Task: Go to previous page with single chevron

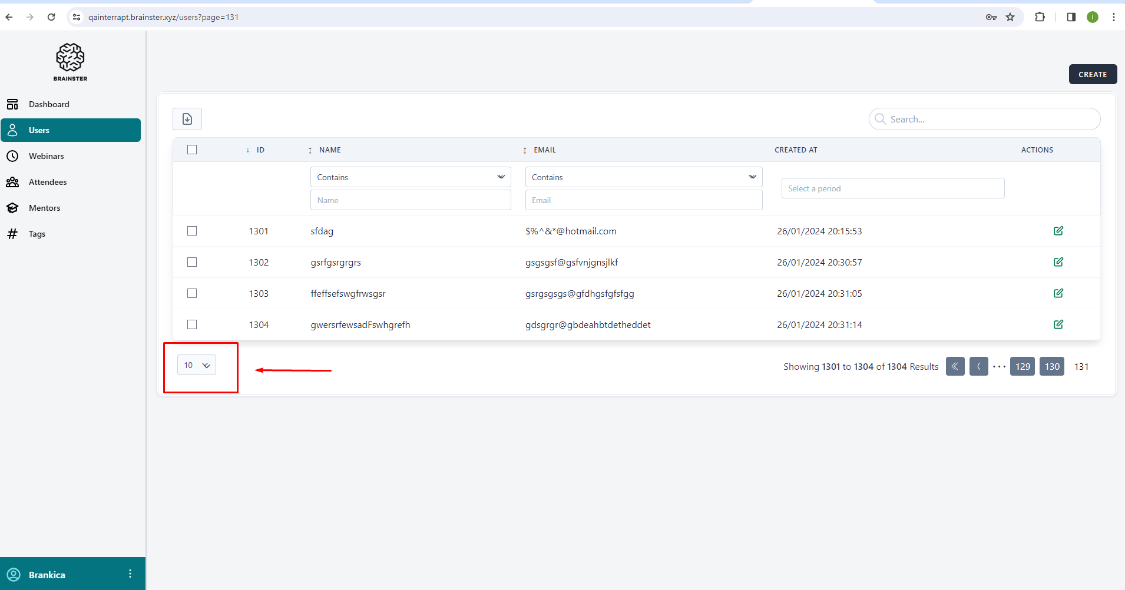Action: (x=978, y=366)
